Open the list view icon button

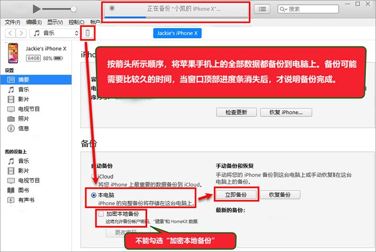[262, 9]
